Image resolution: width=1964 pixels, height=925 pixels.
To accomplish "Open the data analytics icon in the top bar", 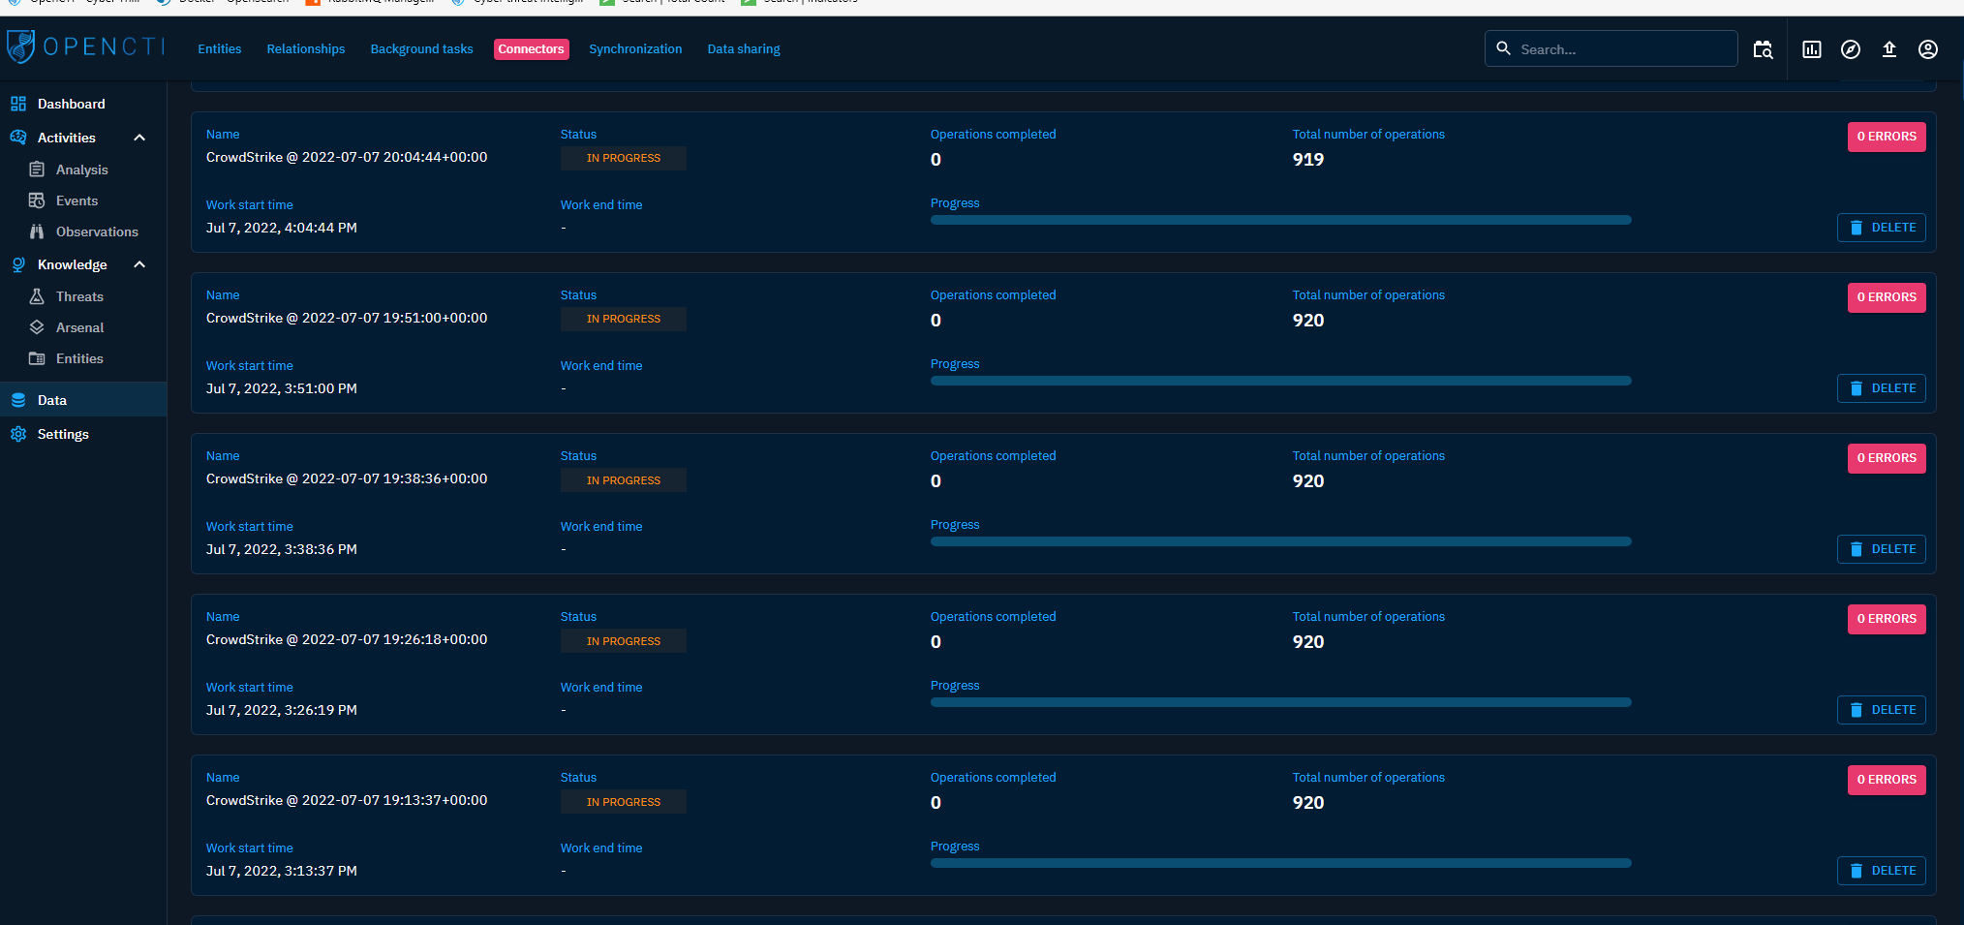I will coord(1811,48).
